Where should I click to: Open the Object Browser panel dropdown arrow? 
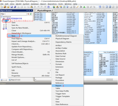pos(27,11)
